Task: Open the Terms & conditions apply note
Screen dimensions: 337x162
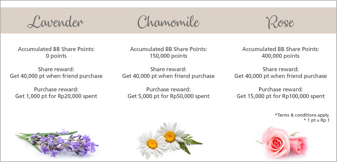Action: pyautogui.click(x=302, y=115)
